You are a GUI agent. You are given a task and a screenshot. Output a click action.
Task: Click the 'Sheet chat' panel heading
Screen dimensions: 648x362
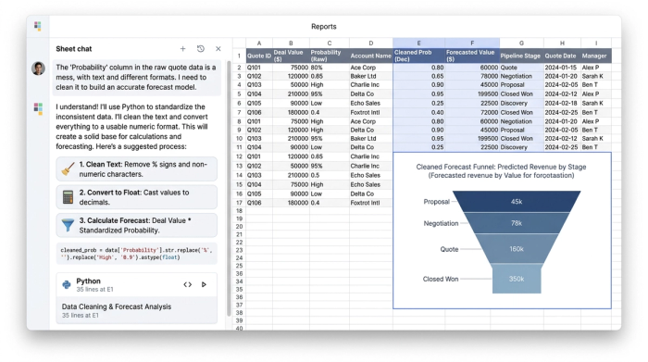tap(74, 49)
